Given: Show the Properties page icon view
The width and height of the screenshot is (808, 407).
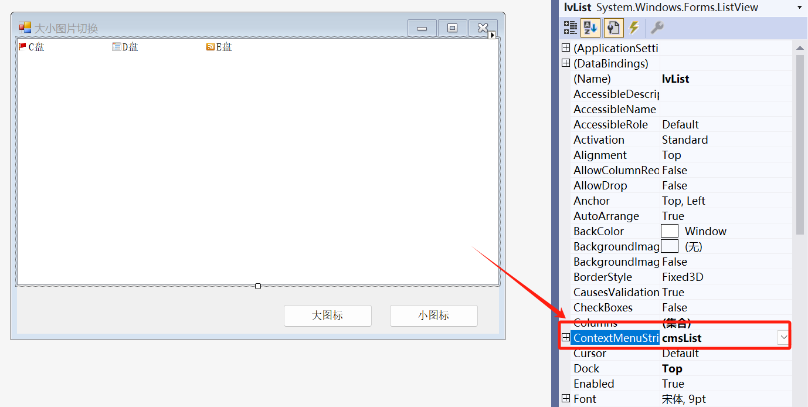Looking at the screenshot, I should [613, 28].
